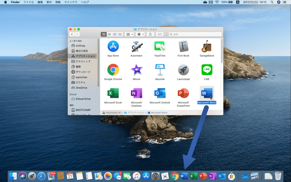
Task: Select アプリケーション in the Finder sidebar
Action: point(82,56)
